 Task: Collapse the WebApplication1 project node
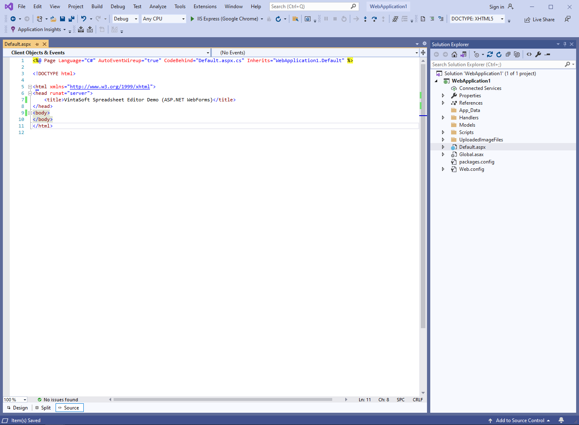(436, 81)
